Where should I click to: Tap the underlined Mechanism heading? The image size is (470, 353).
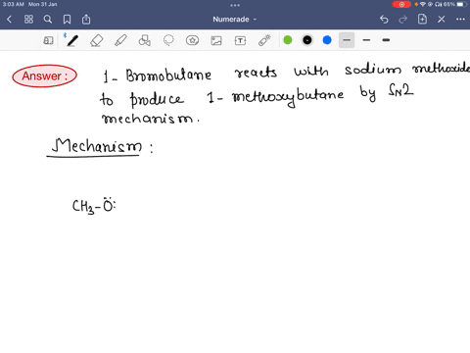point(97,146)
